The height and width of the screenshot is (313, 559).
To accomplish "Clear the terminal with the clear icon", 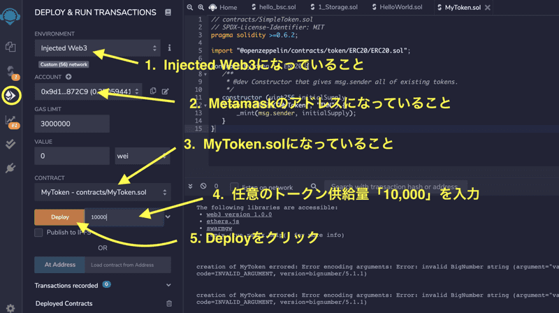I will (203, 187).
